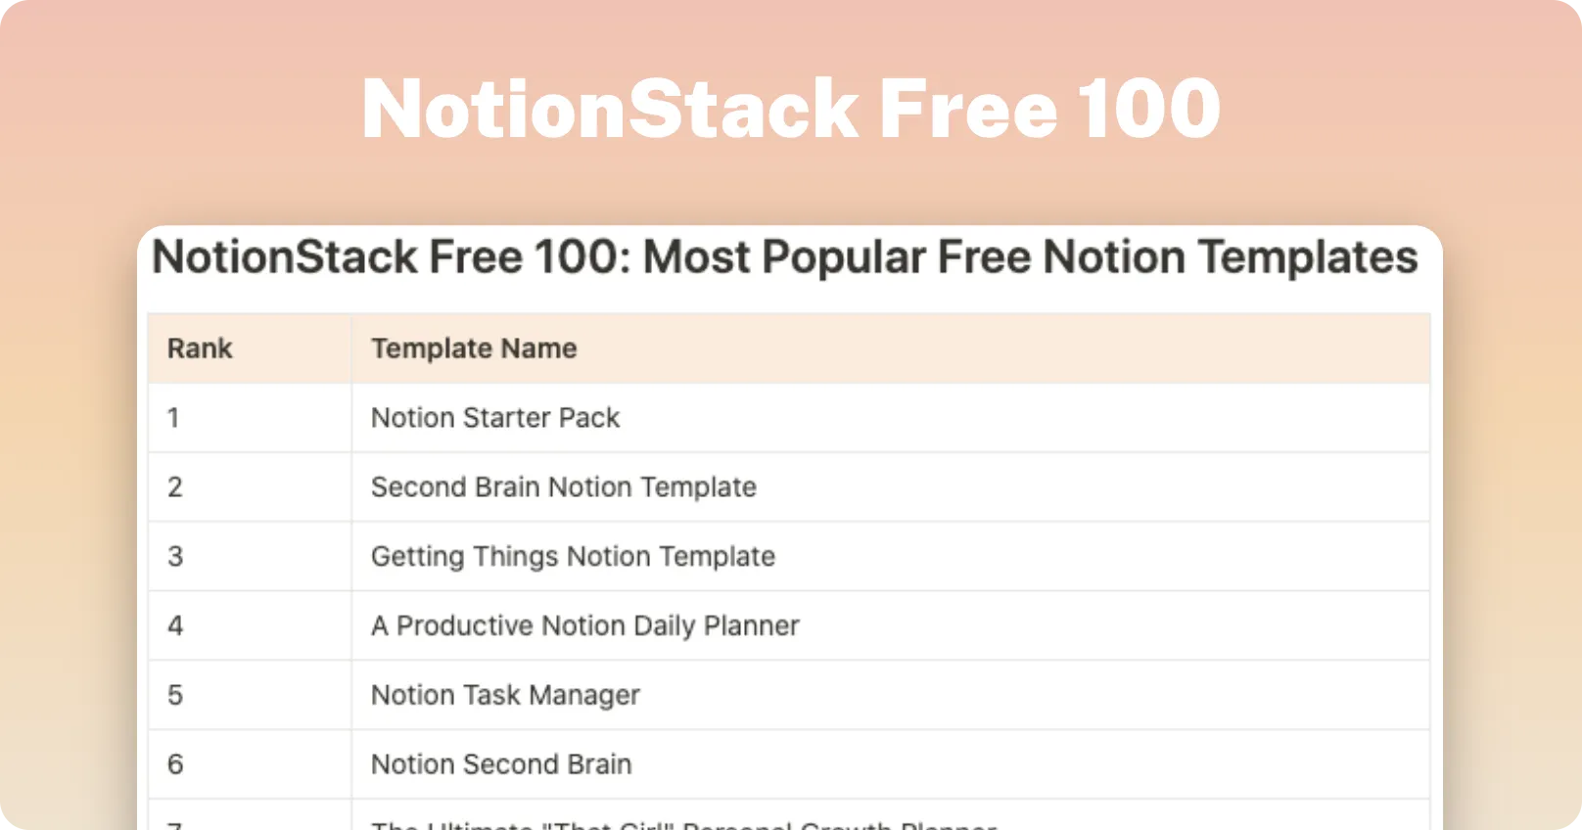Click the NotionStack Free 100 banner title
Viewport: 1582px width, 830px height.
pos(791,109)
